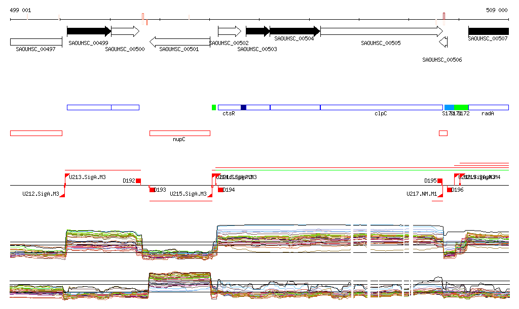The height and width of the screenshot is (309, 519).
Task: Click the 499 001 start coordinate label
Action: coord(20,10)
